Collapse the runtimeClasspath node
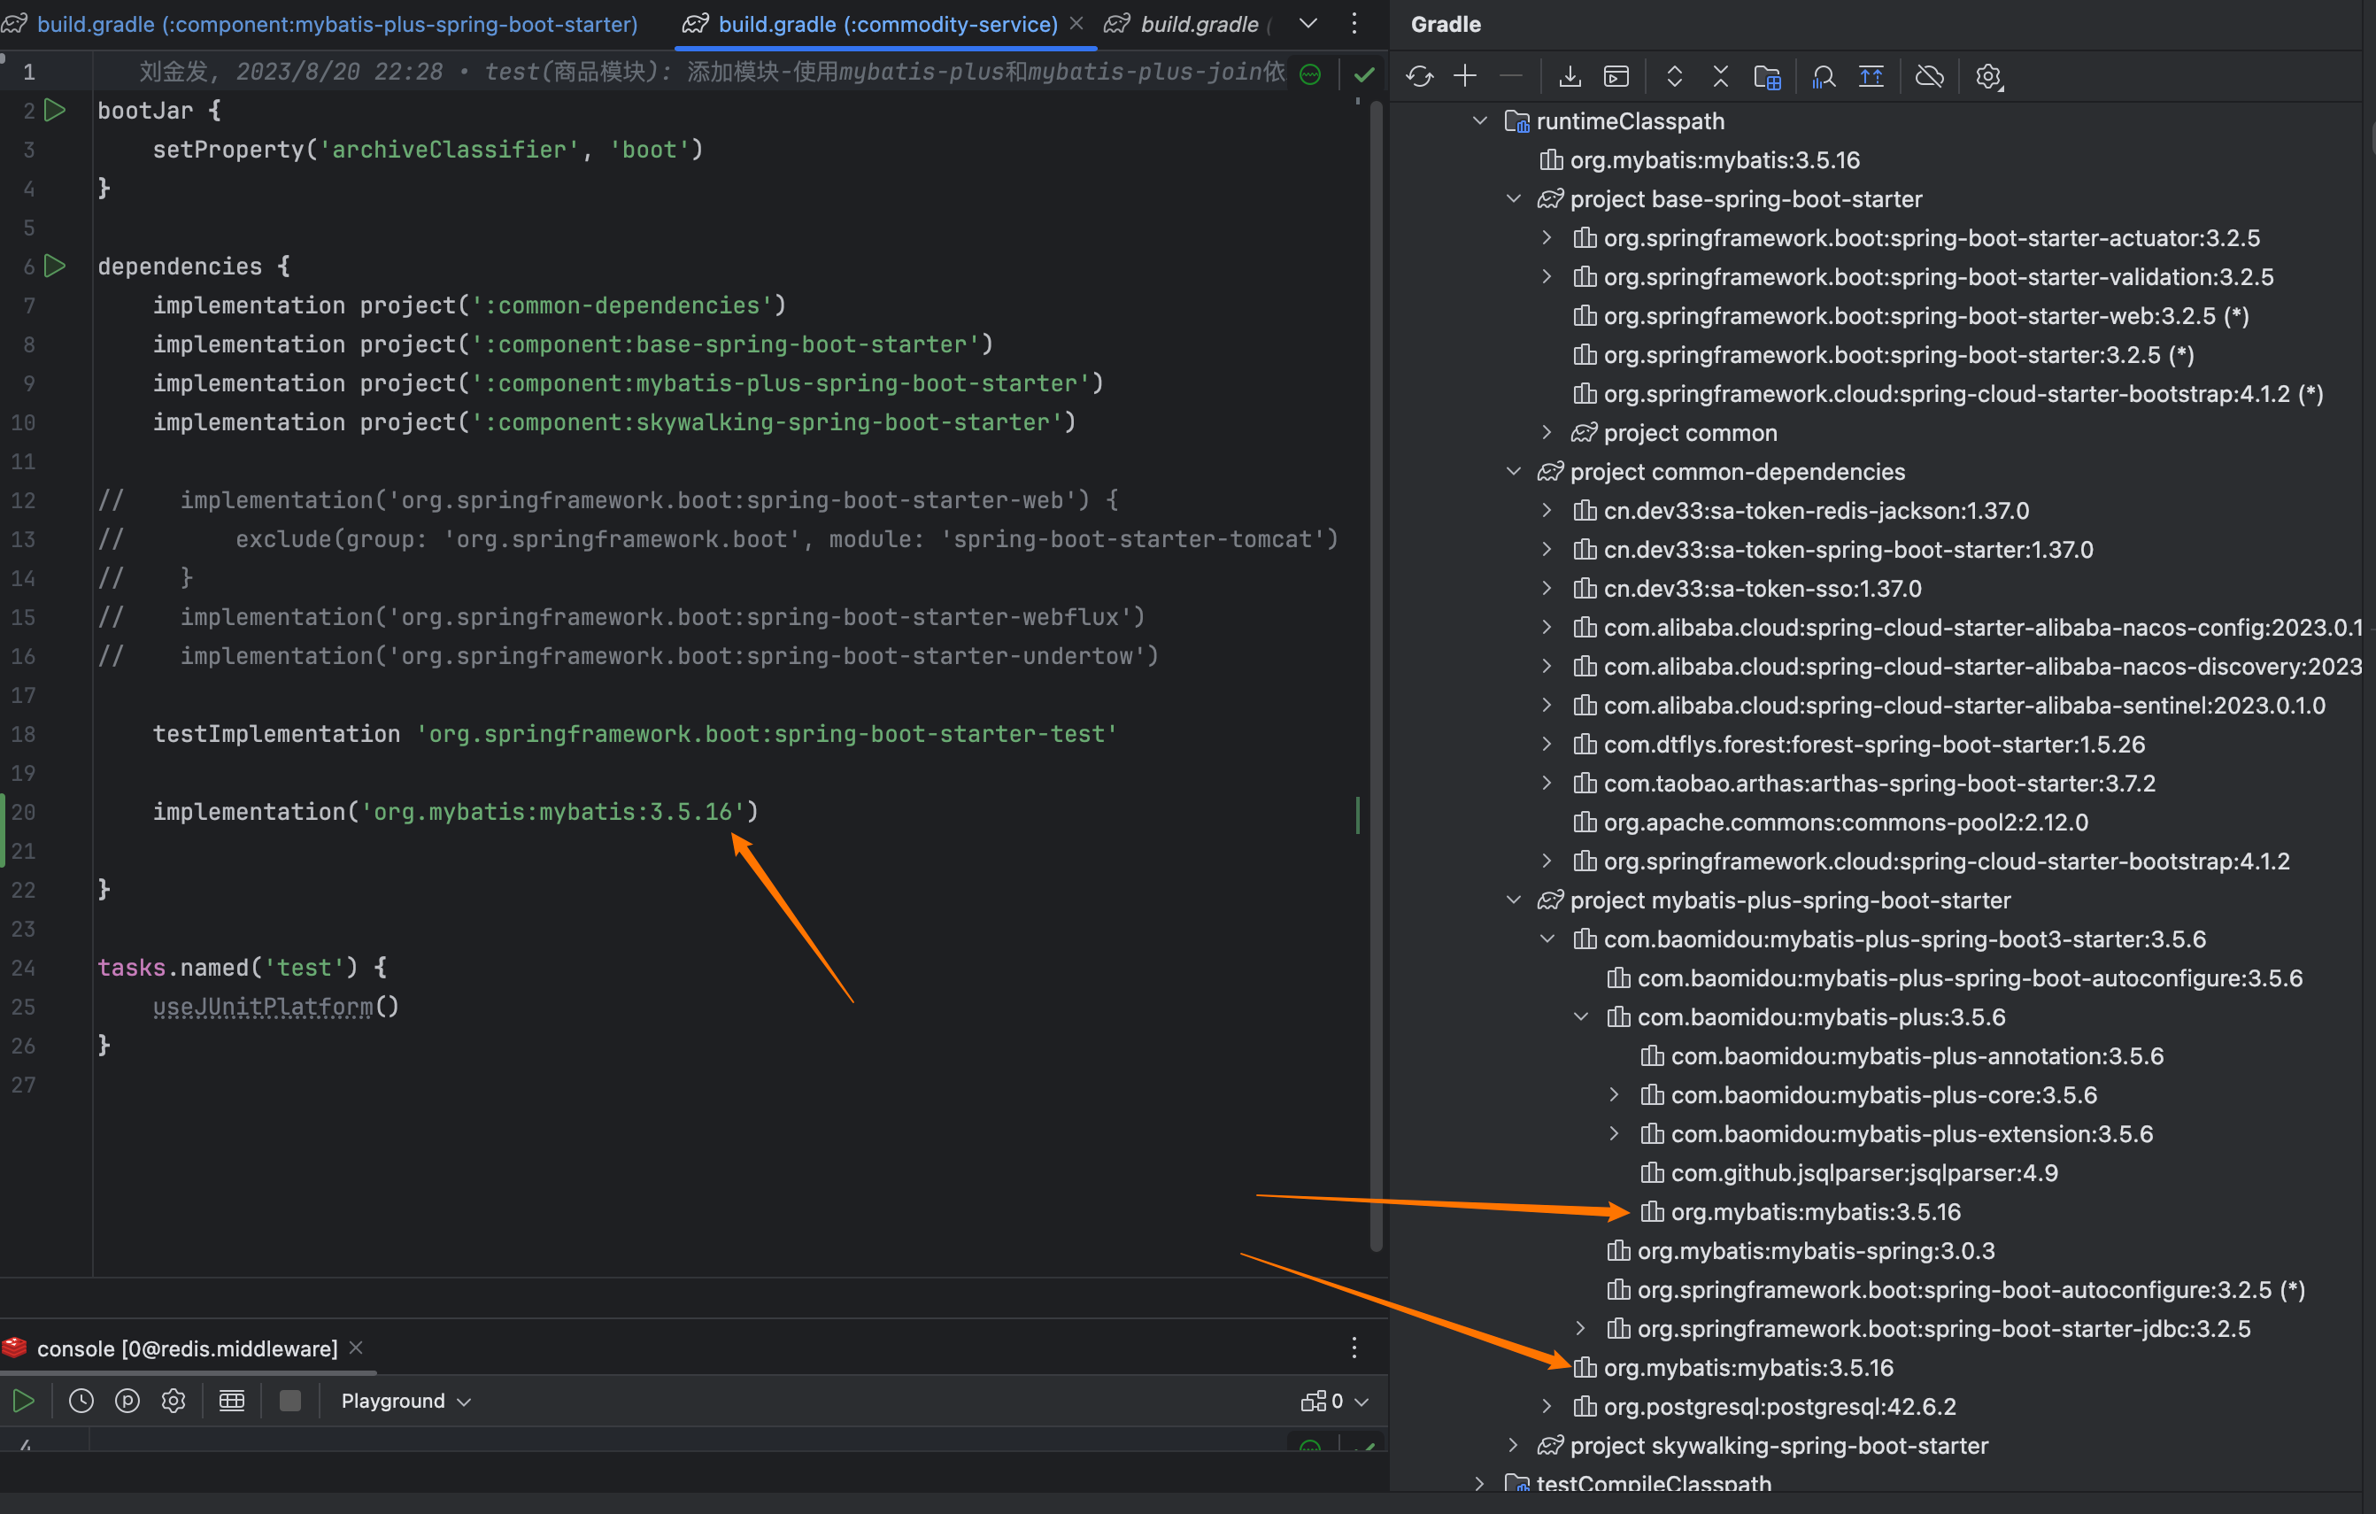 click(x=1479, y=120)
